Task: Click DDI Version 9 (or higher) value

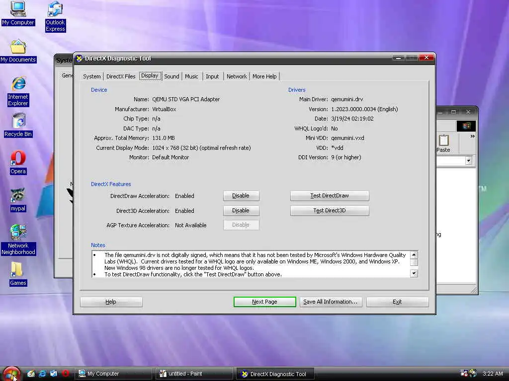Action: [346, 157]
